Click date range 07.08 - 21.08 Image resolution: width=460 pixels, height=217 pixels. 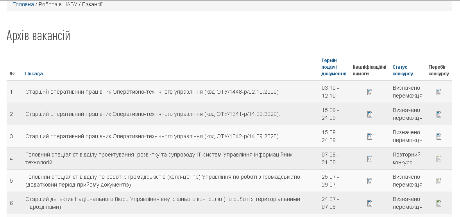pyautogui.click(x=330, y=158)
